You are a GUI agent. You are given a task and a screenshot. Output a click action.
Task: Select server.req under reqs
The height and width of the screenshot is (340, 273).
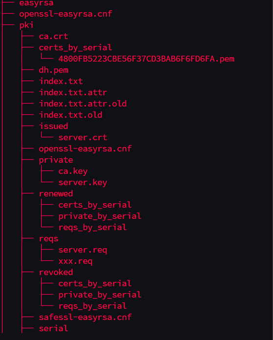pyautogui.click(x=83, y=250)
